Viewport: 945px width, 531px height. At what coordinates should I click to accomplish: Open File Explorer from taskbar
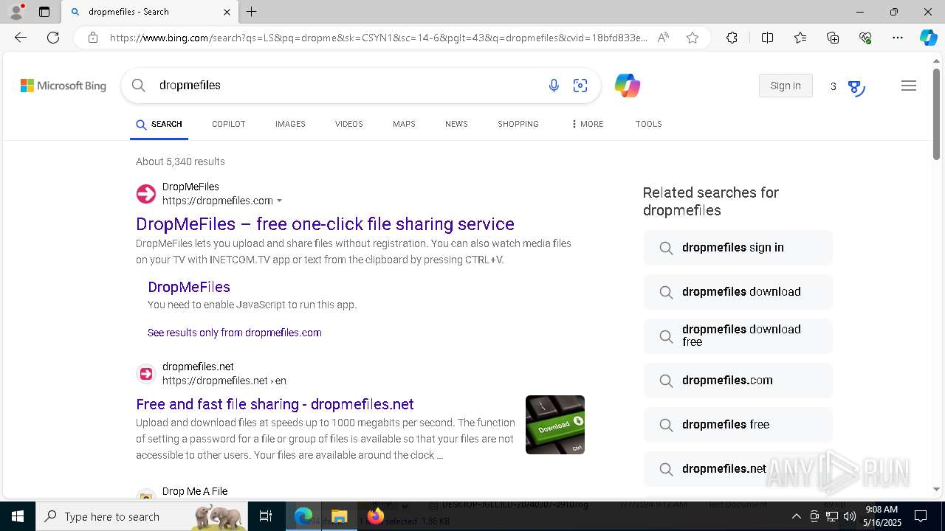[339, 516]
